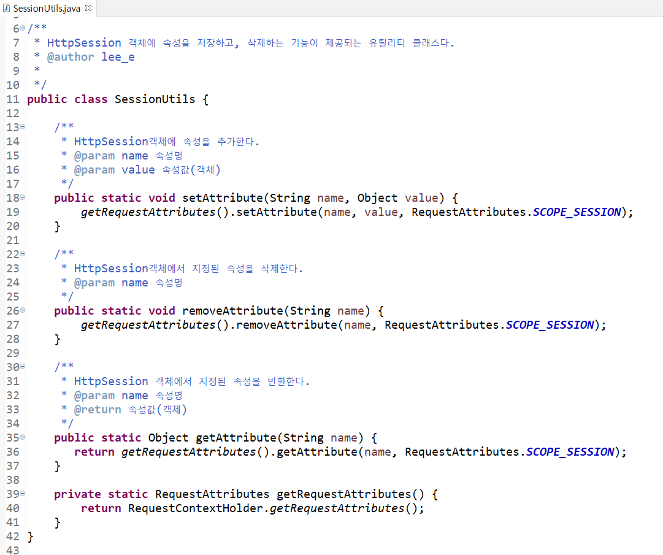
Task: Collapse the removeAttribute method fold at line 26
Action: [x=23, y=310]
